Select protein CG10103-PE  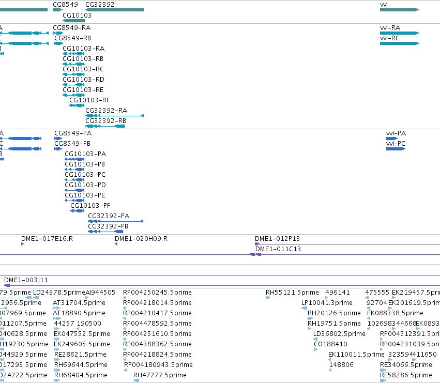pos(85,195)
